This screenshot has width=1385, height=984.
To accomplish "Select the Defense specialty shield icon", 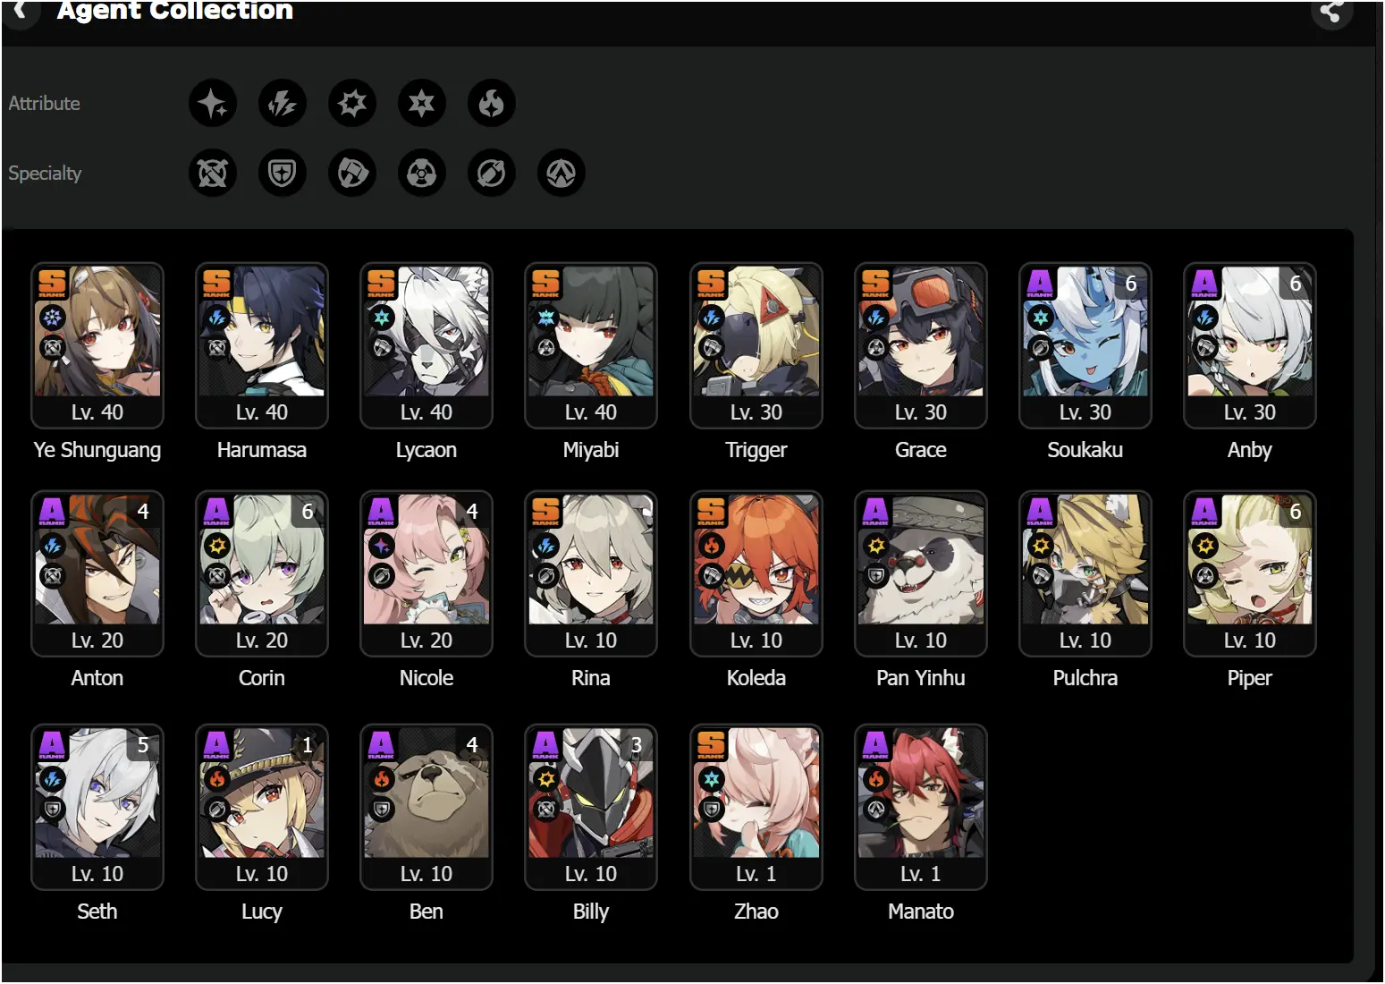I will coord(283,173).
